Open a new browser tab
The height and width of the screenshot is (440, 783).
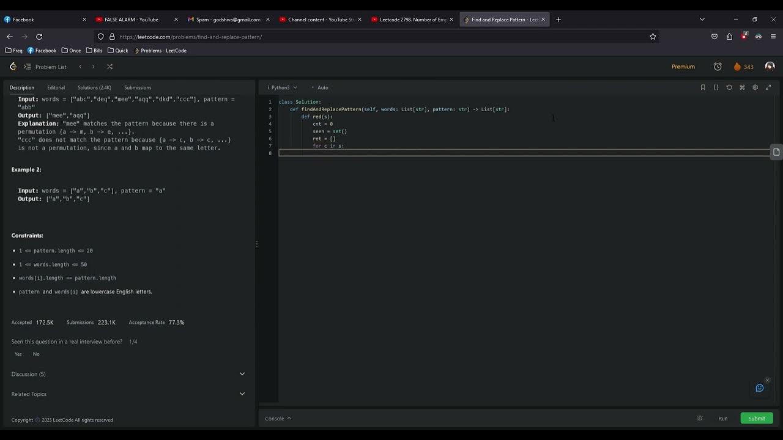click(558, 20)
